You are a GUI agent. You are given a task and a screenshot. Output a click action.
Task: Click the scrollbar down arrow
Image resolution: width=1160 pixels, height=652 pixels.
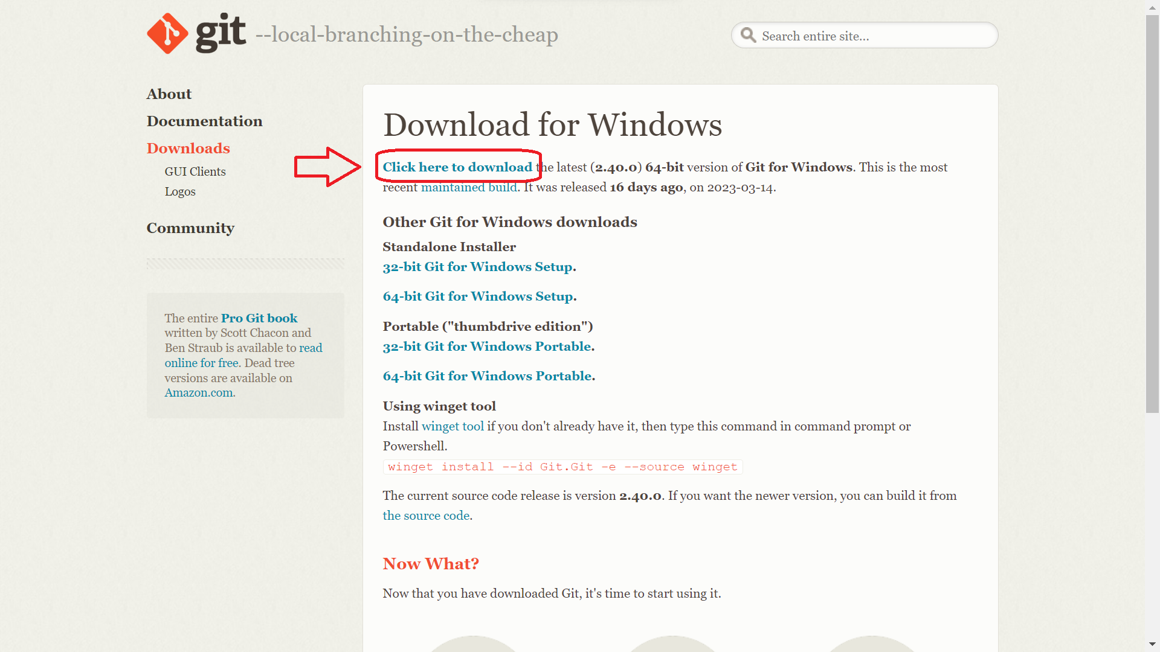1152,644
